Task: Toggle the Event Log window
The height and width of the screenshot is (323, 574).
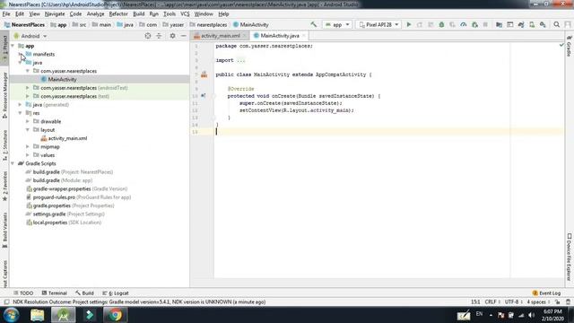Action: pyautogui.click(x=546, y=293)
